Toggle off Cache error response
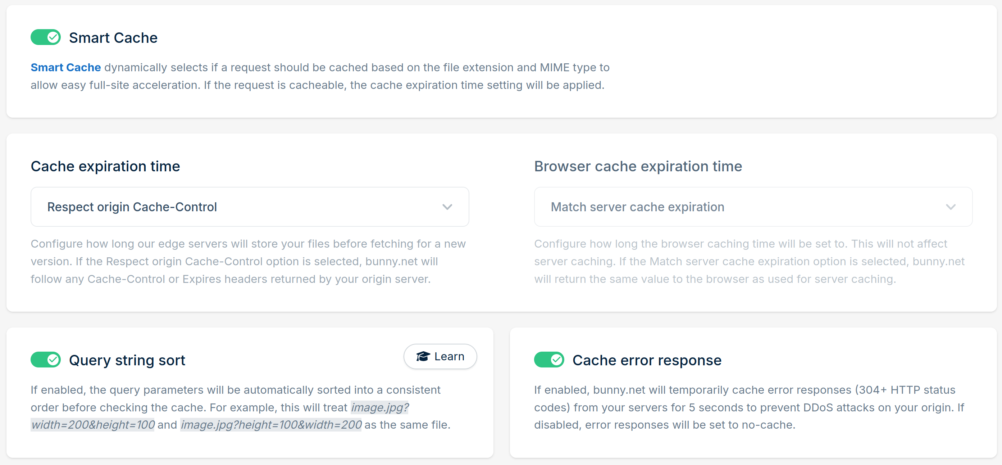 (549, 360)
